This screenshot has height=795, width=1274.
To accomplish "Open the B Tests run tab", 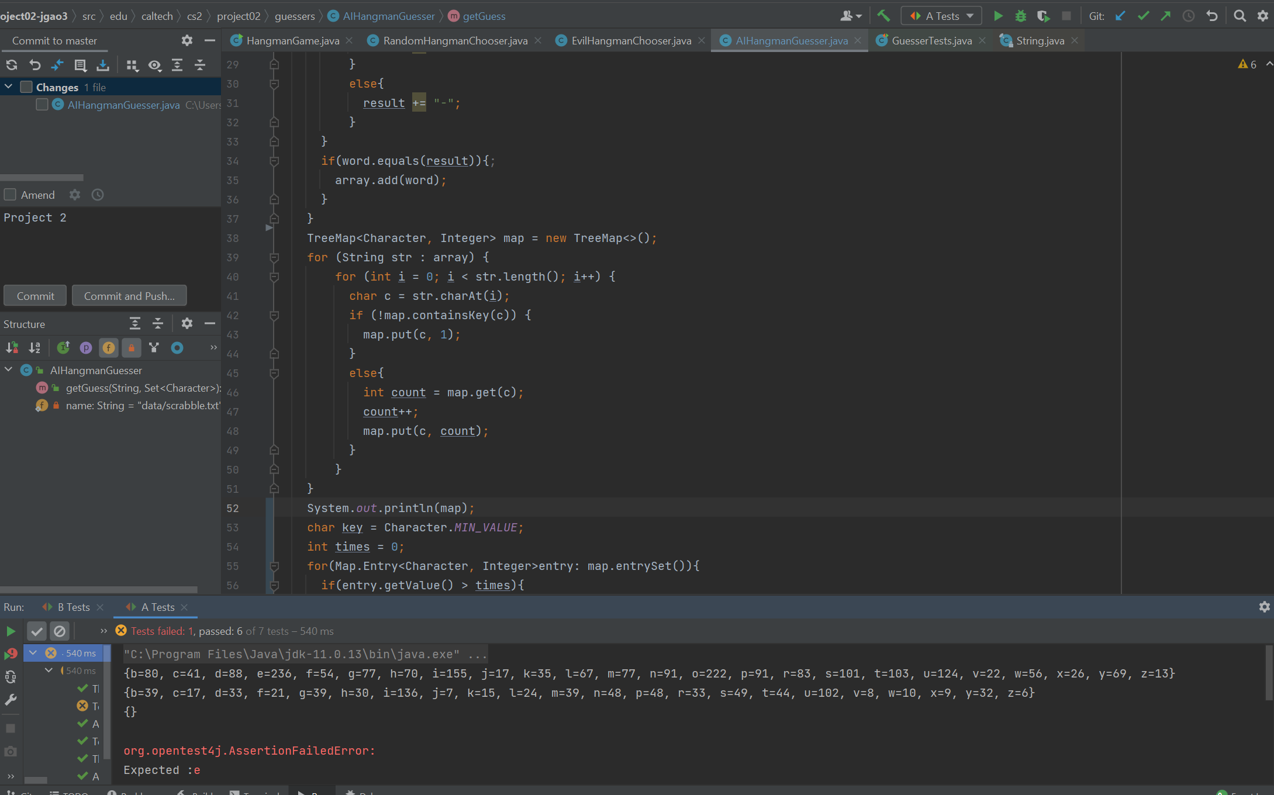I will (x=73, y=607).
